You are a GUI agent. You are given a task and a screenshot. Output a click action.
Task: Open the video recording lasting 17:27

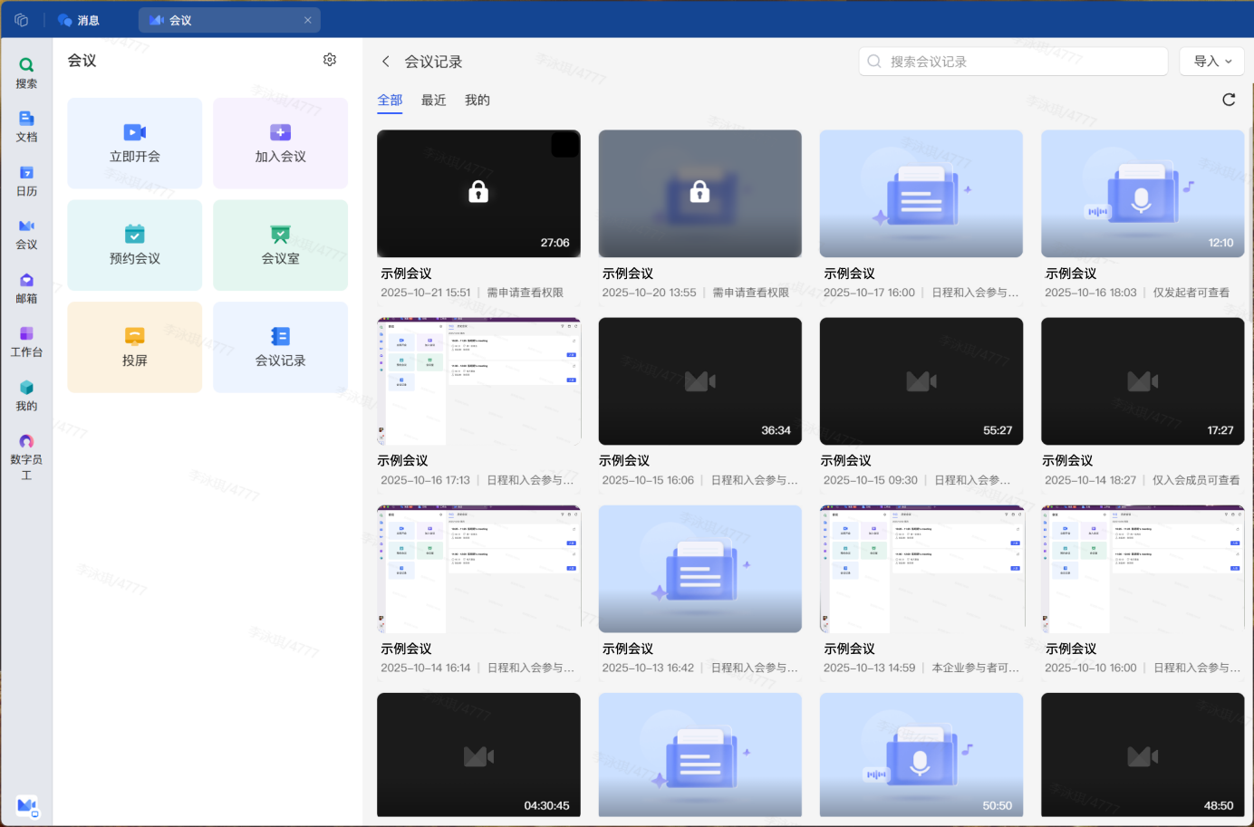[x=1143, y=381]
